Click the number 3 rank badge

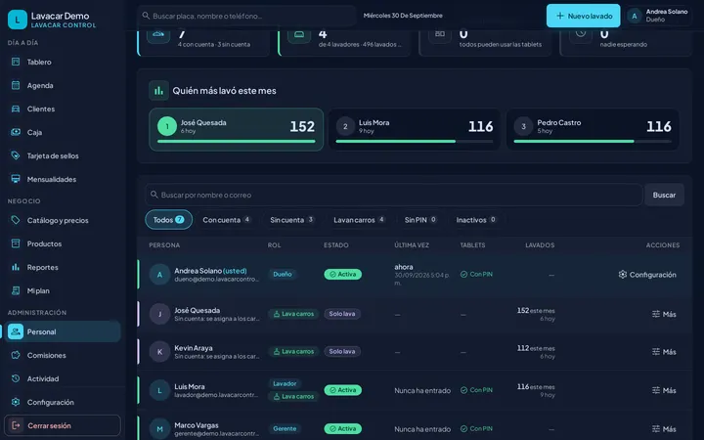coord(523,126)
